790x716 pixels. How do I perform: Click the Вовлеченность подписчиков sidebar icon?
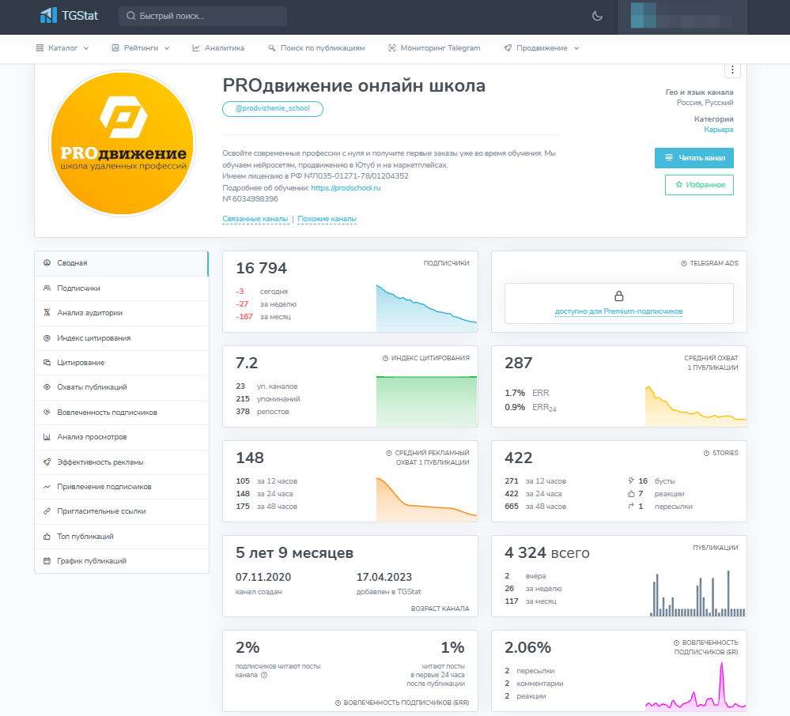coord(47,413)
